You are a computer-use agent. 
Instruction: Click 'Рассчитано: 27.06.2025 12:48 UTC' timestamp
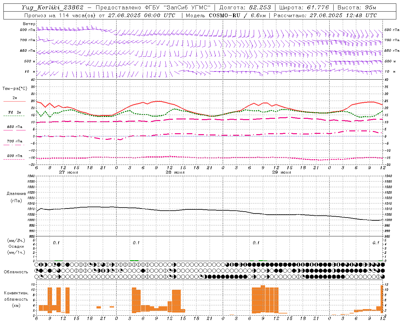(325, 15)
